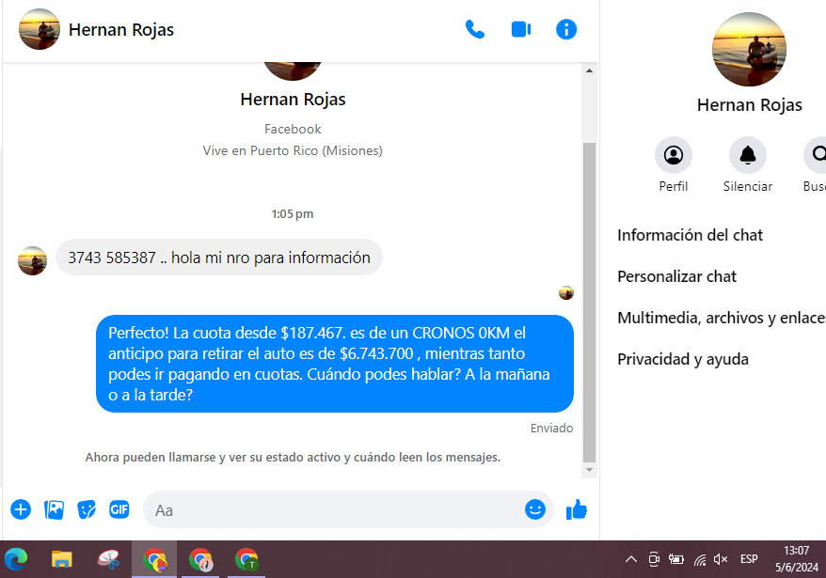826x578 pixels.
Task: Toggle the conversation information panel icon
Action: [566, 29]
